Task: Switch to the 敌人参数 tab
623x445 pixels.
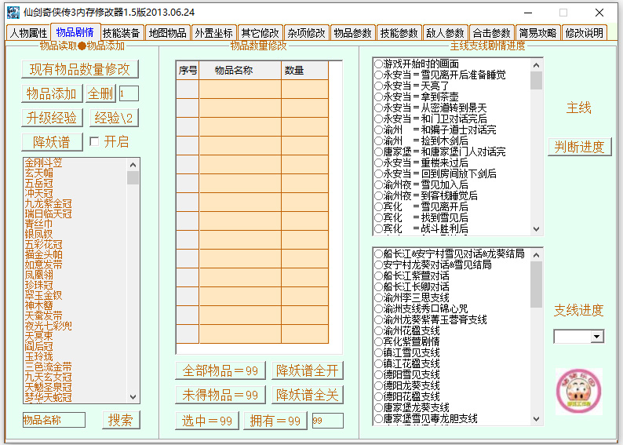Action: [445, 33]
